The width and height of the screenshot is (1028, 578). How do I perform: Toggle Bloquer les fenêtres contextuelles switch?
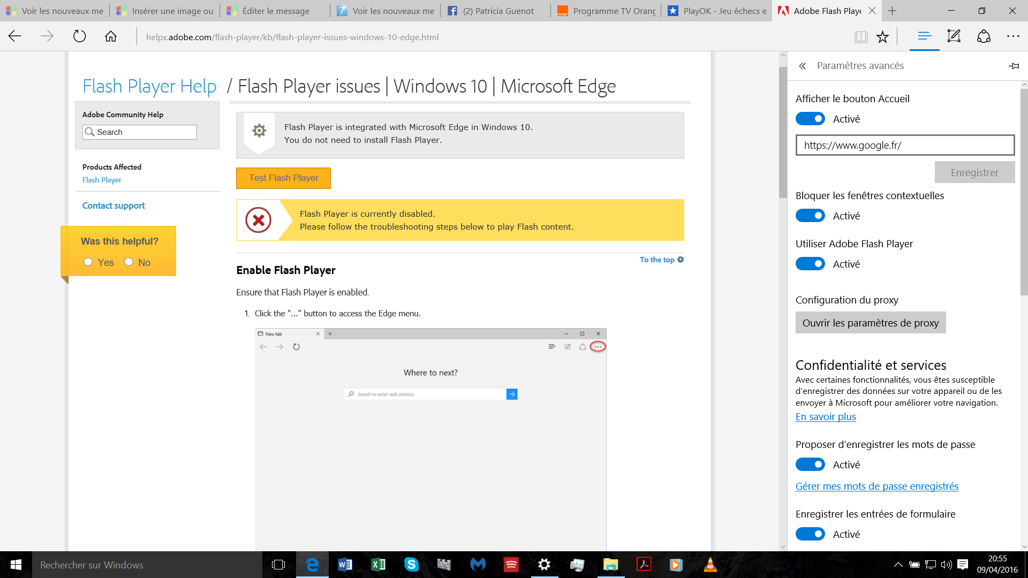pyautogui.click(x=810, y=216)
